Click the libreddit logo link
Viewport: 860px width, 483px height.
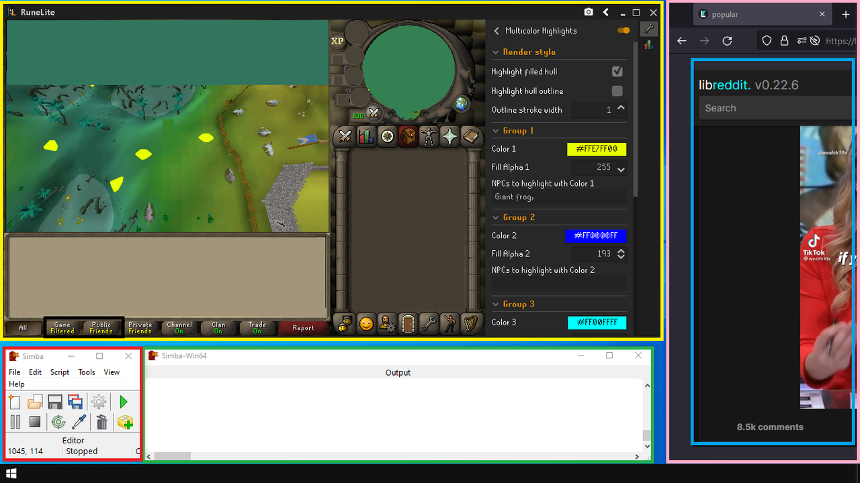click(724, 85)
